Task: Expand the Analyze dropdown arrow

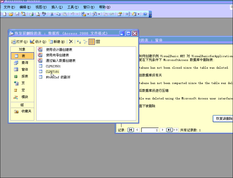Action: click(99, 14)
